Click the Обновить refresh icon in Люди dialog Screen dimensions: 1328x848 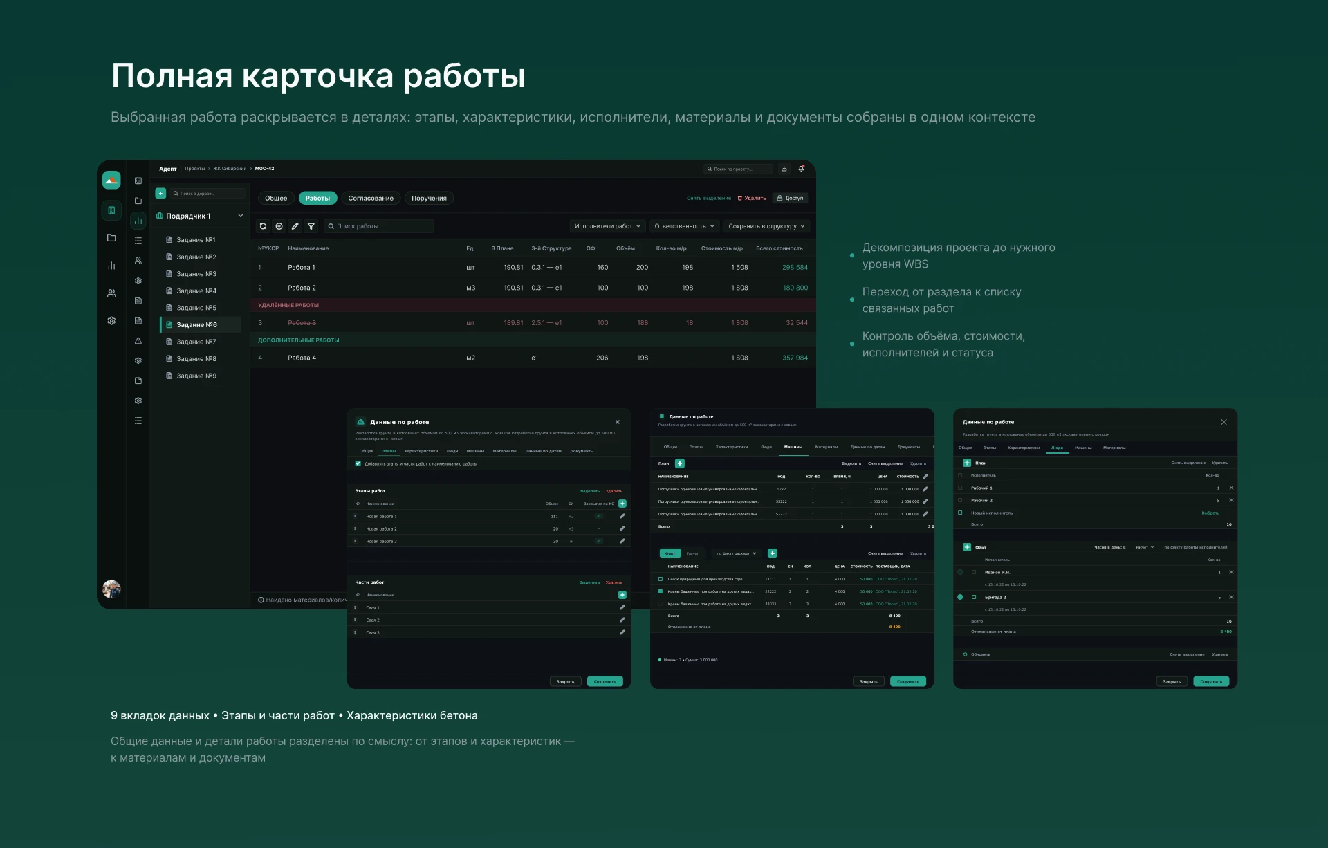click(965, 654)
